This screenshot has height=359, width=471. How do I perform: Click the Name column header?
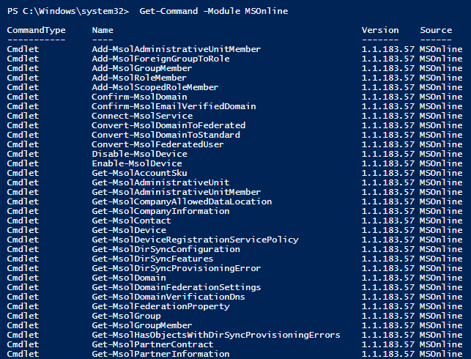click(103, 30)
